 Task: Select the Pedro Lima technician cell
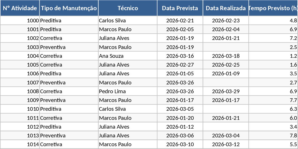pyautogui.click(x=128, y=91)
